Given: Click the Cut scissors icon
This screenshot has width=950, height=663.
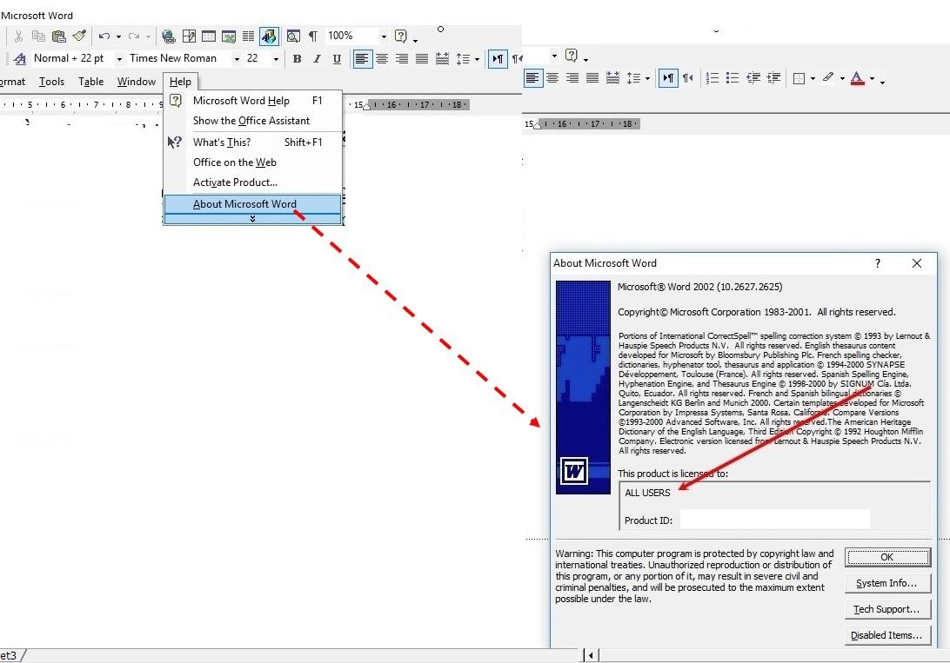Looking at the screenshot, I should click(x=19, y=36).
